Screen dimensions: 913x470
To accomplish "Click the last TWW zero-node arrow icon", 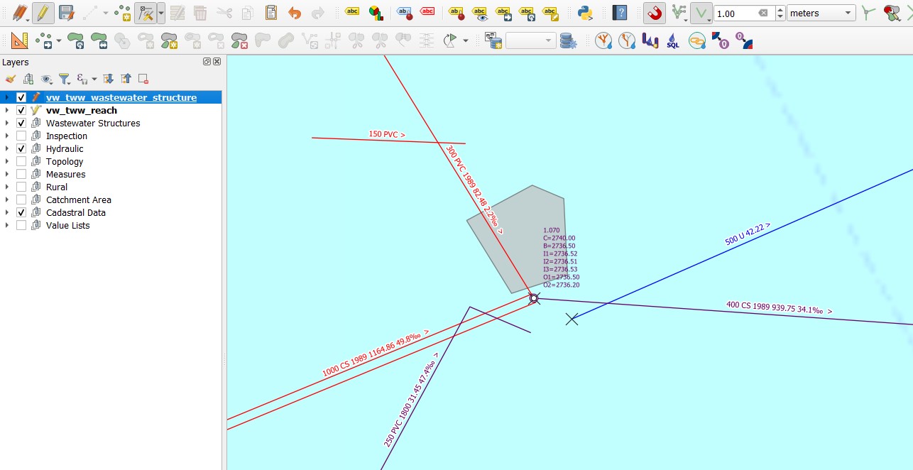I will (x=743, y=40).
